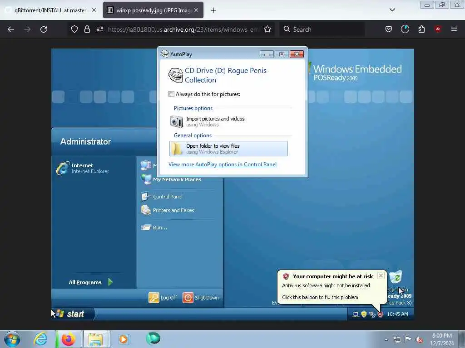Launch Internet Explorer from the Start menu
The width and height of the screenshot is (465, 348).
coord(83,168)
